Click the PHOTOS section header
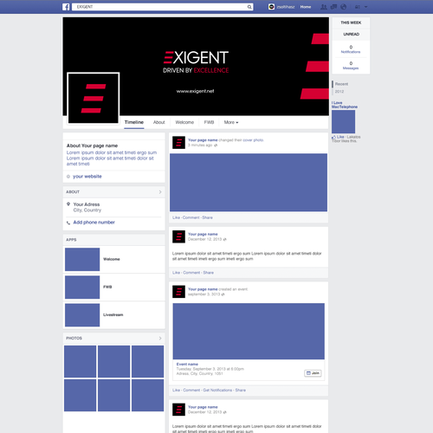 113,338
